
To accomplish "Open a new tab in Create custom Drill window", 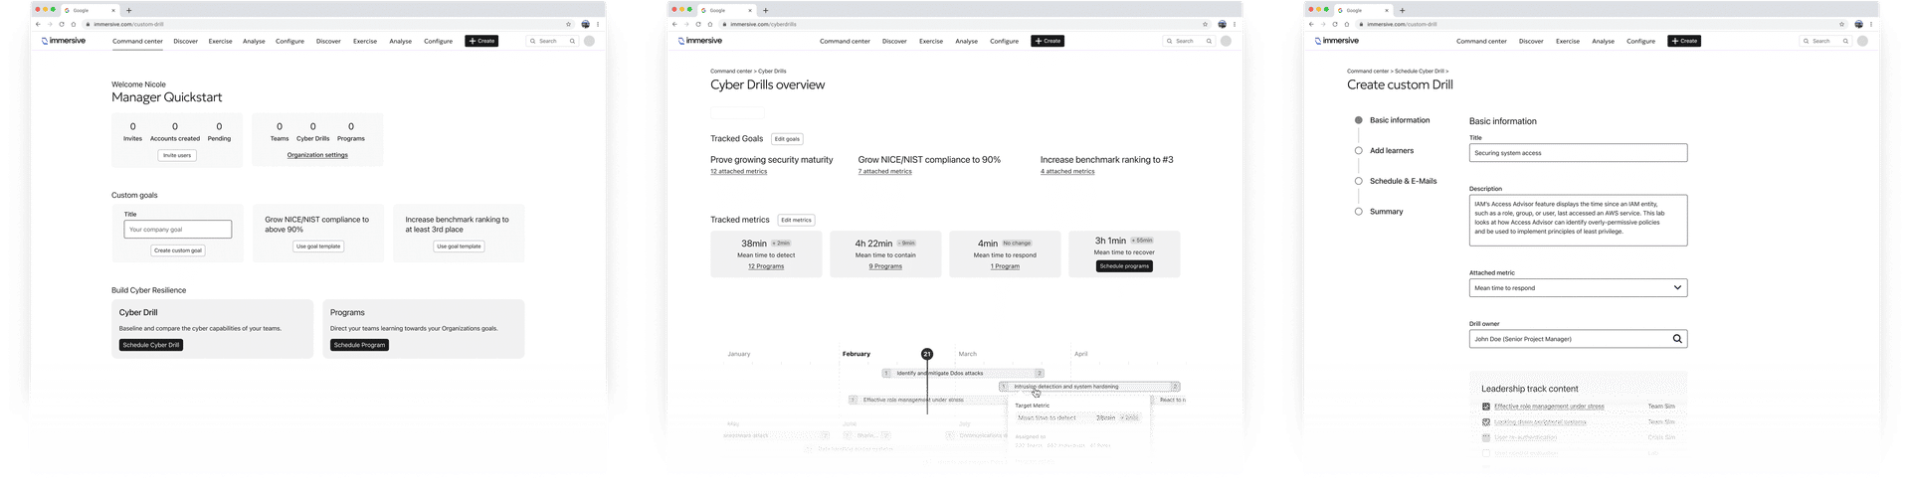I will (1402, 10).
